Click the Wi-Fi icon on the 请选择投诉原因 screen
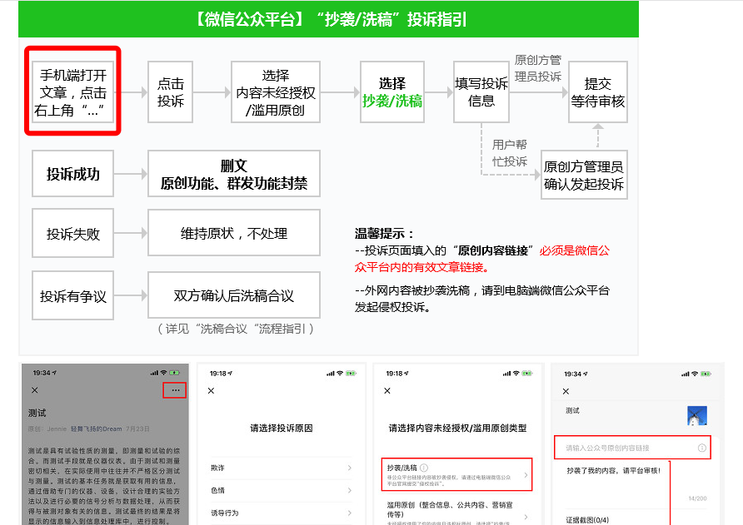743x525 pixels. click(340, 374)
